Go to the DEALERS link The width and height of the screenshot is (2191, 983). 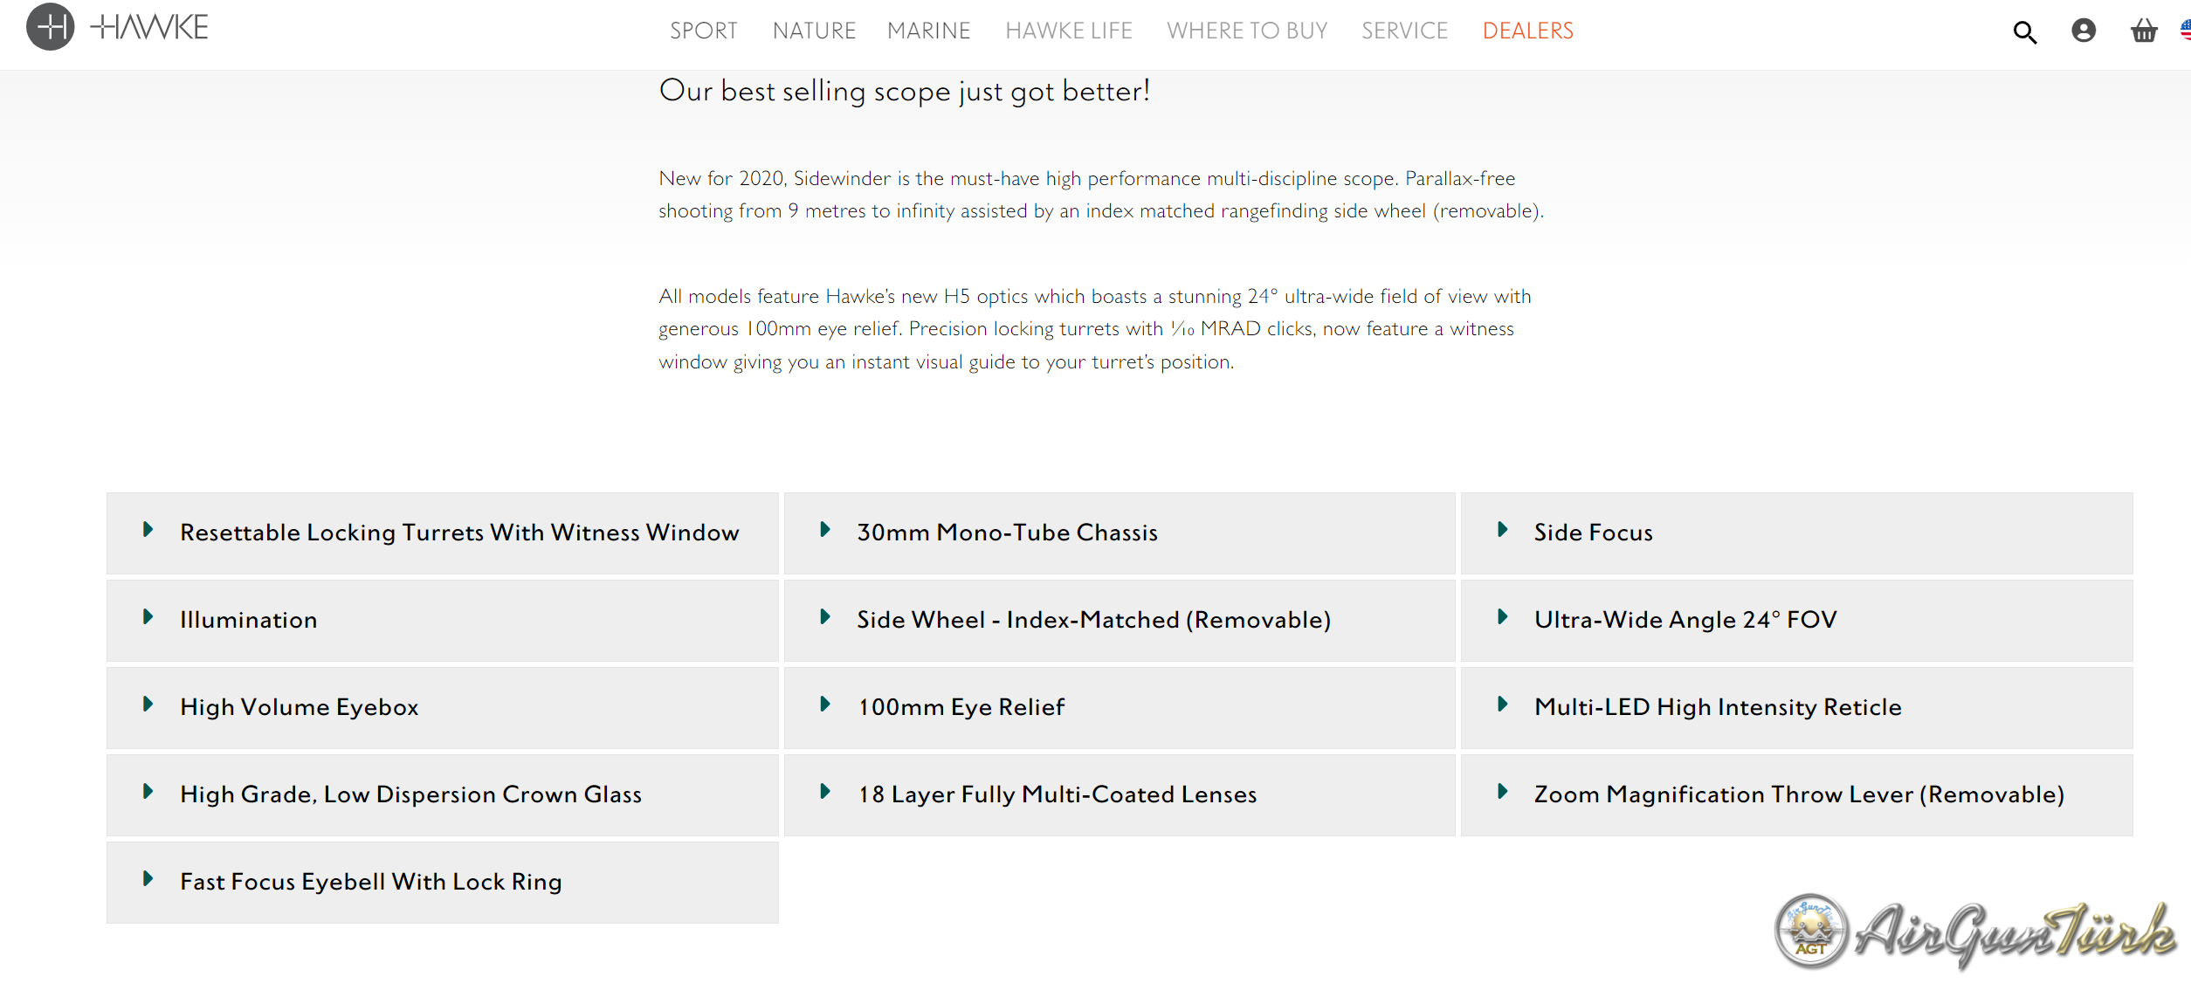click(x=1527, y=31)
